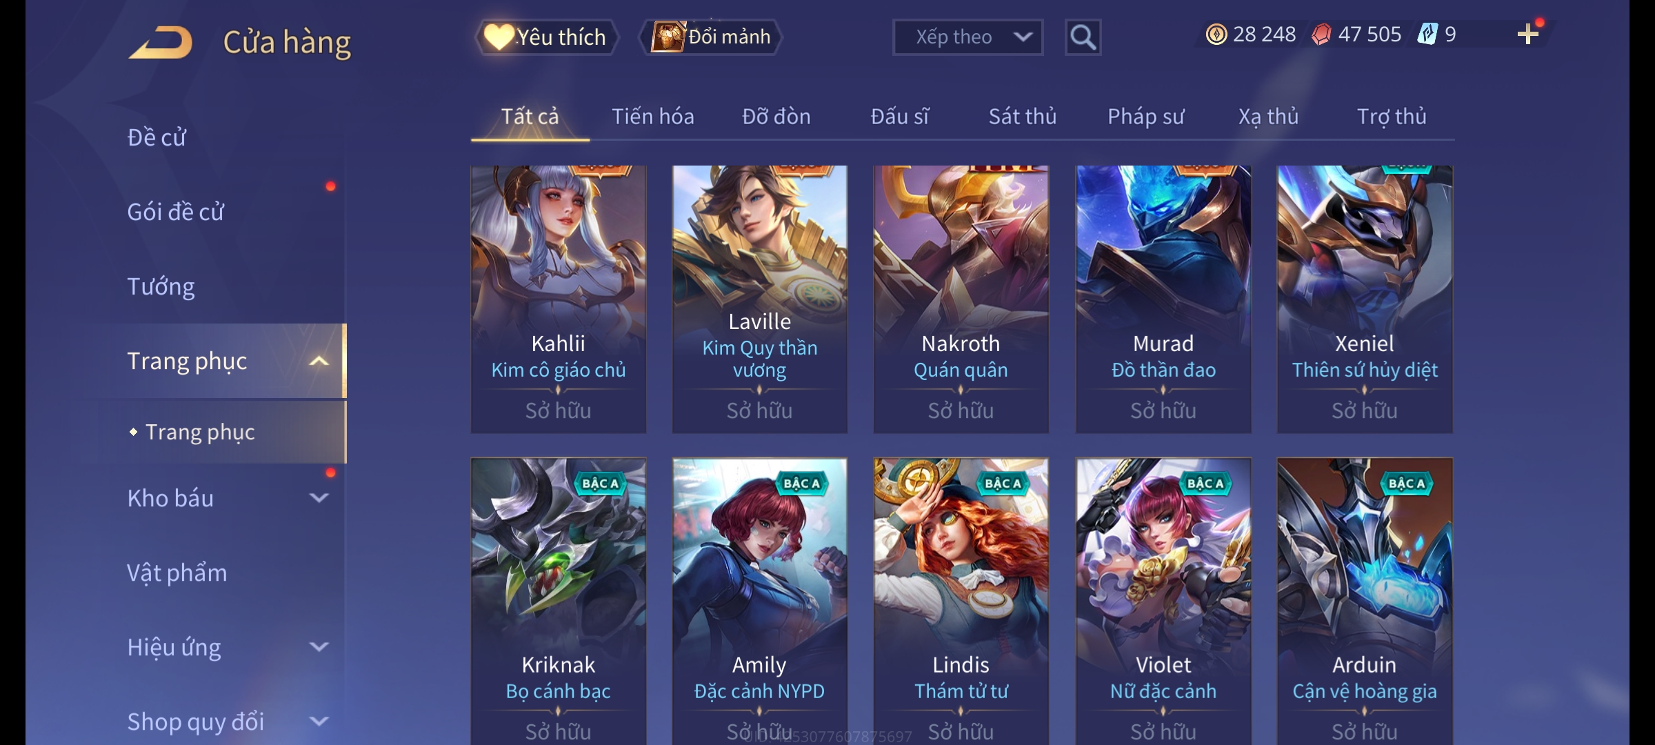The width and height of the screenshot is (1655, 745).
Task: Open Tướng in the sidebar
Action: click(161, 286)
